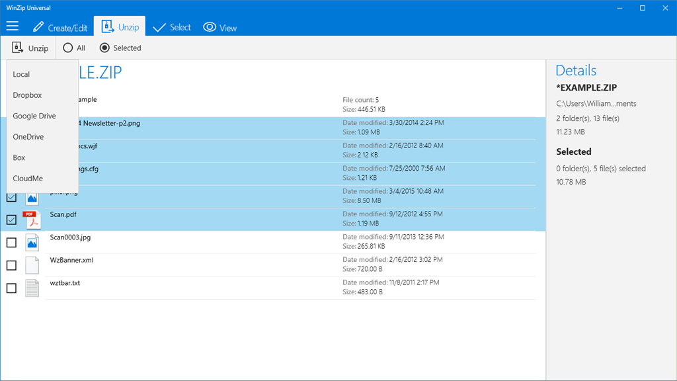Open the Select tab
The width and height of the screenshot is (677, 381).
coord(172,27)
